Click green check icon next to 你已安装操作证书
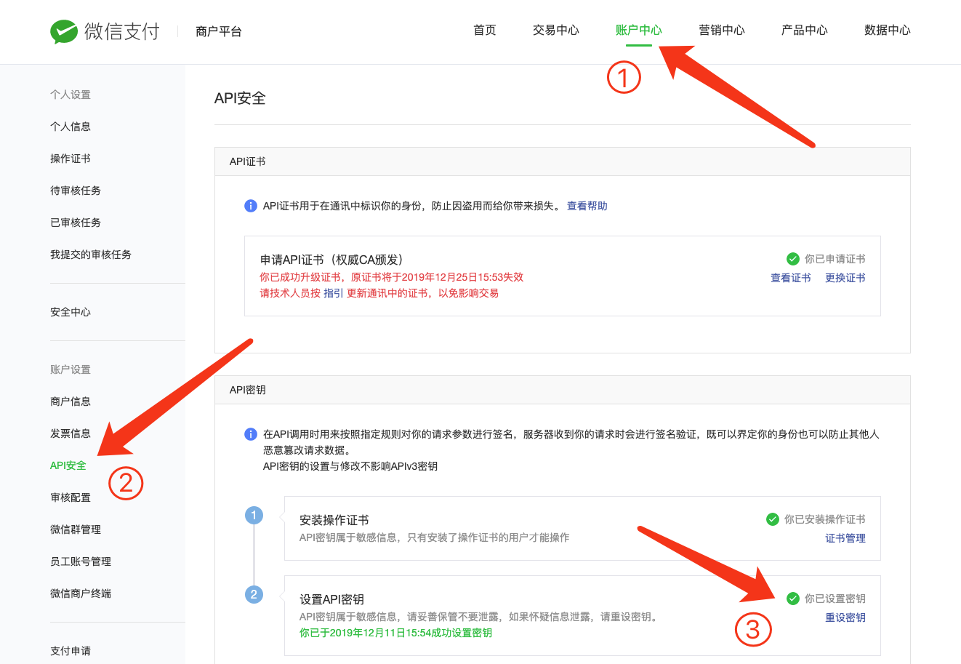 click(x=773, y=519)
